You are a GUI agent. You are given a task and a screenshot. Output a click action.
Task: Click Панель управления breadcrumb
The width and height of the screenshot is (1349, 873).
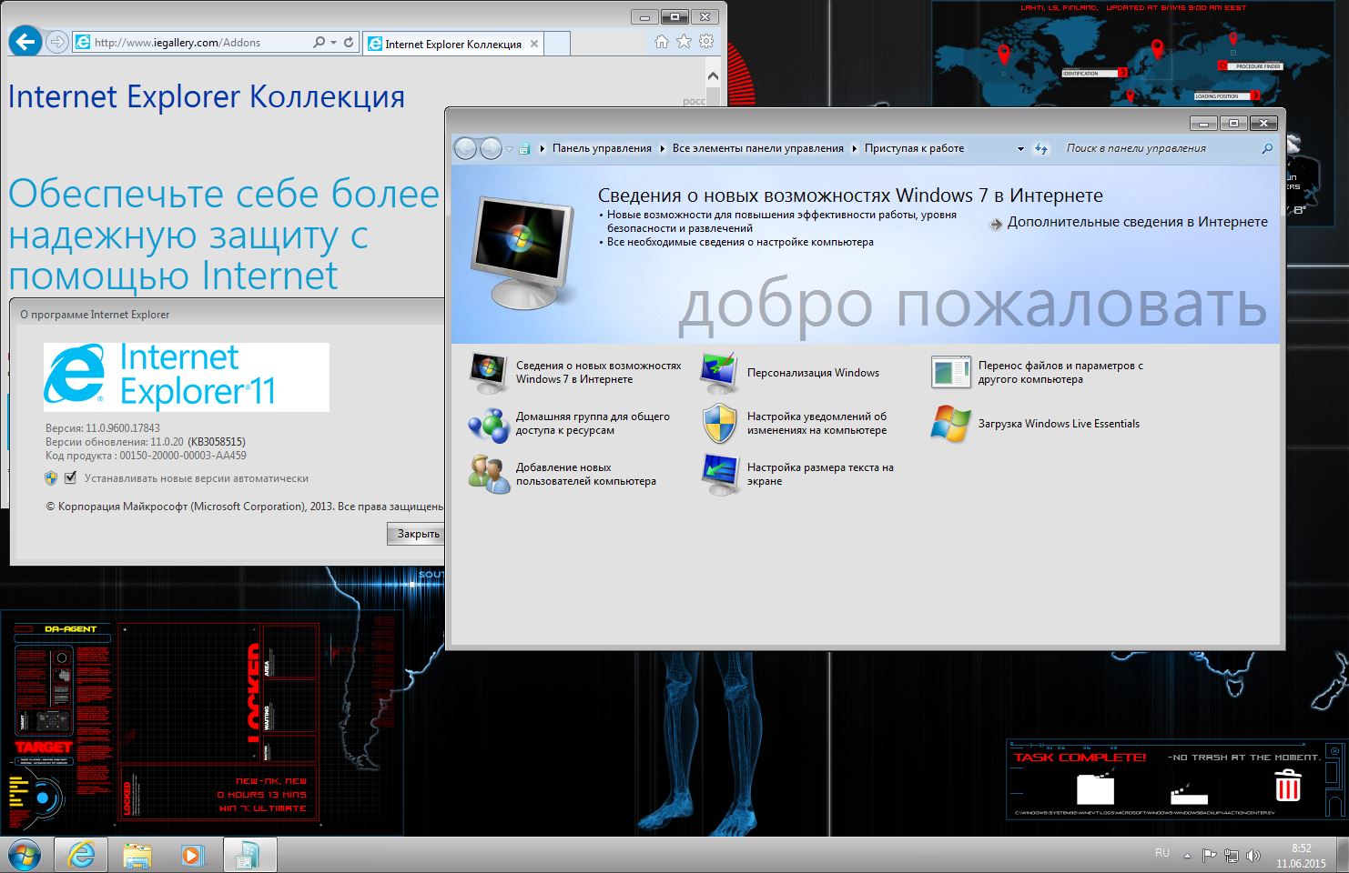coord(602,148)
